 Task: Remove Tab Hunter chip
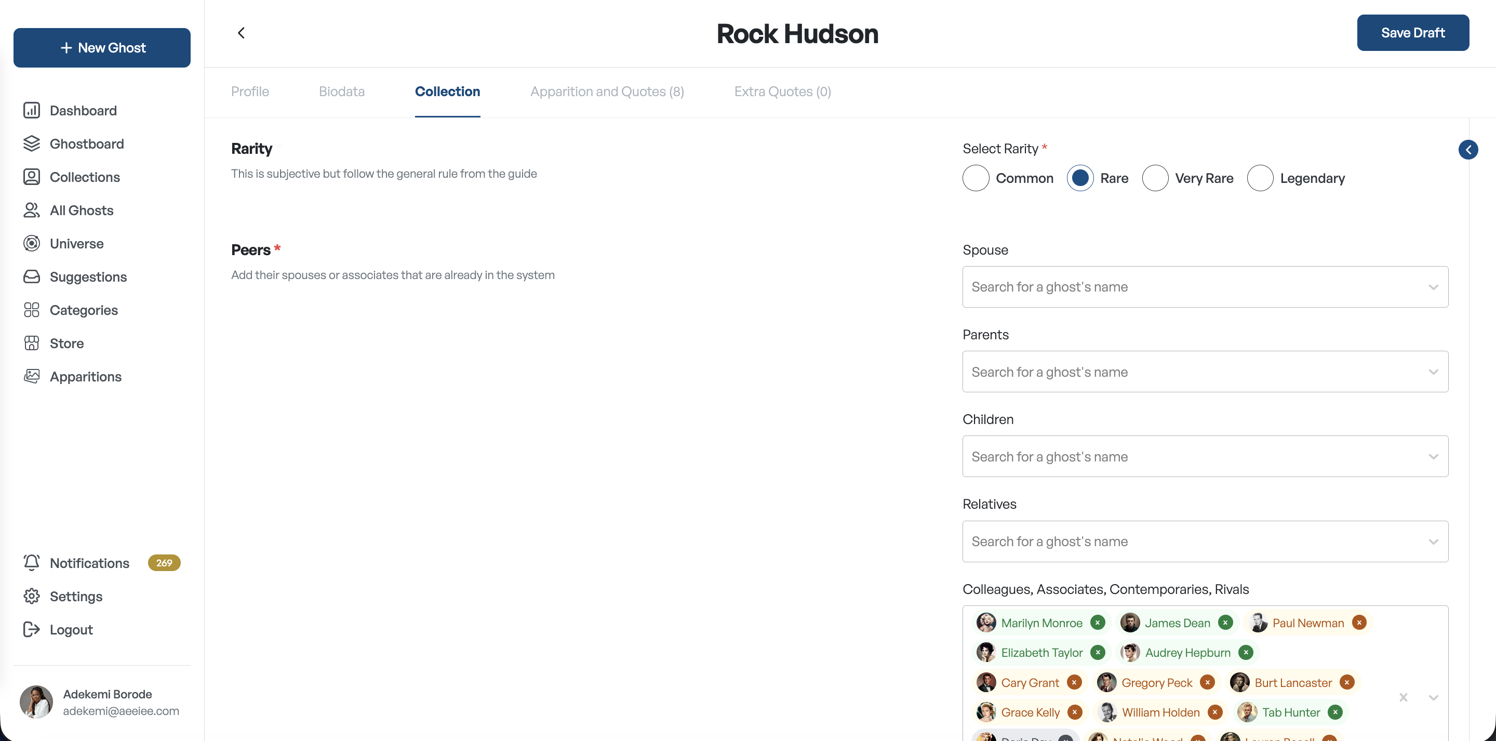pyautogui.click(x=1335, y=712)
